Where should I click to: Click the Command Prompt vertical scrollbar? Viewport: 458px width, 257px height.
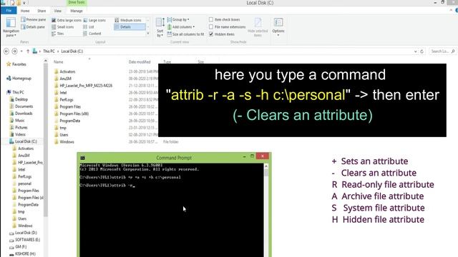pyautogui.click(x=265, y=173)
